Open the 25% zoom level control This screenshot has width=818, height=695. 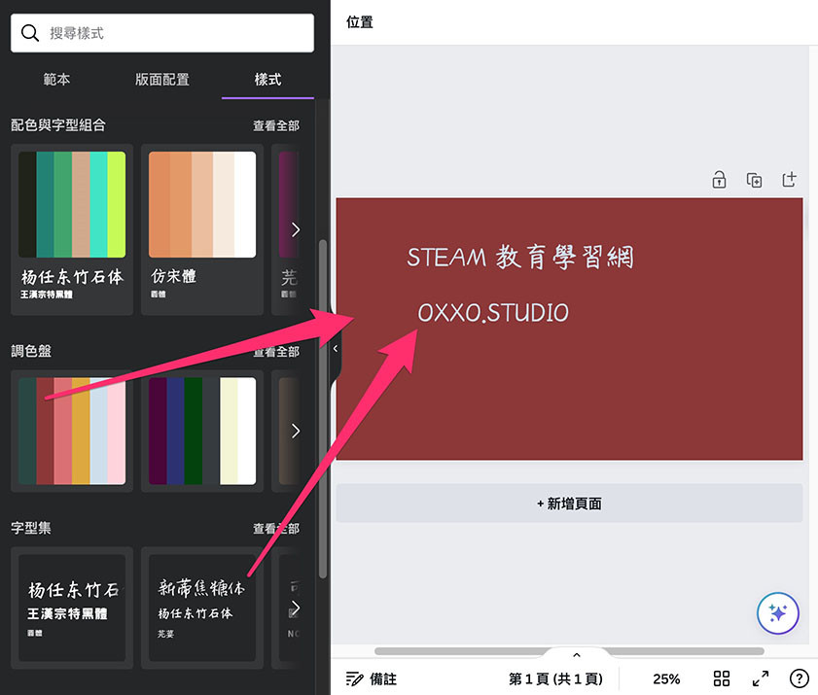point(666,678)
